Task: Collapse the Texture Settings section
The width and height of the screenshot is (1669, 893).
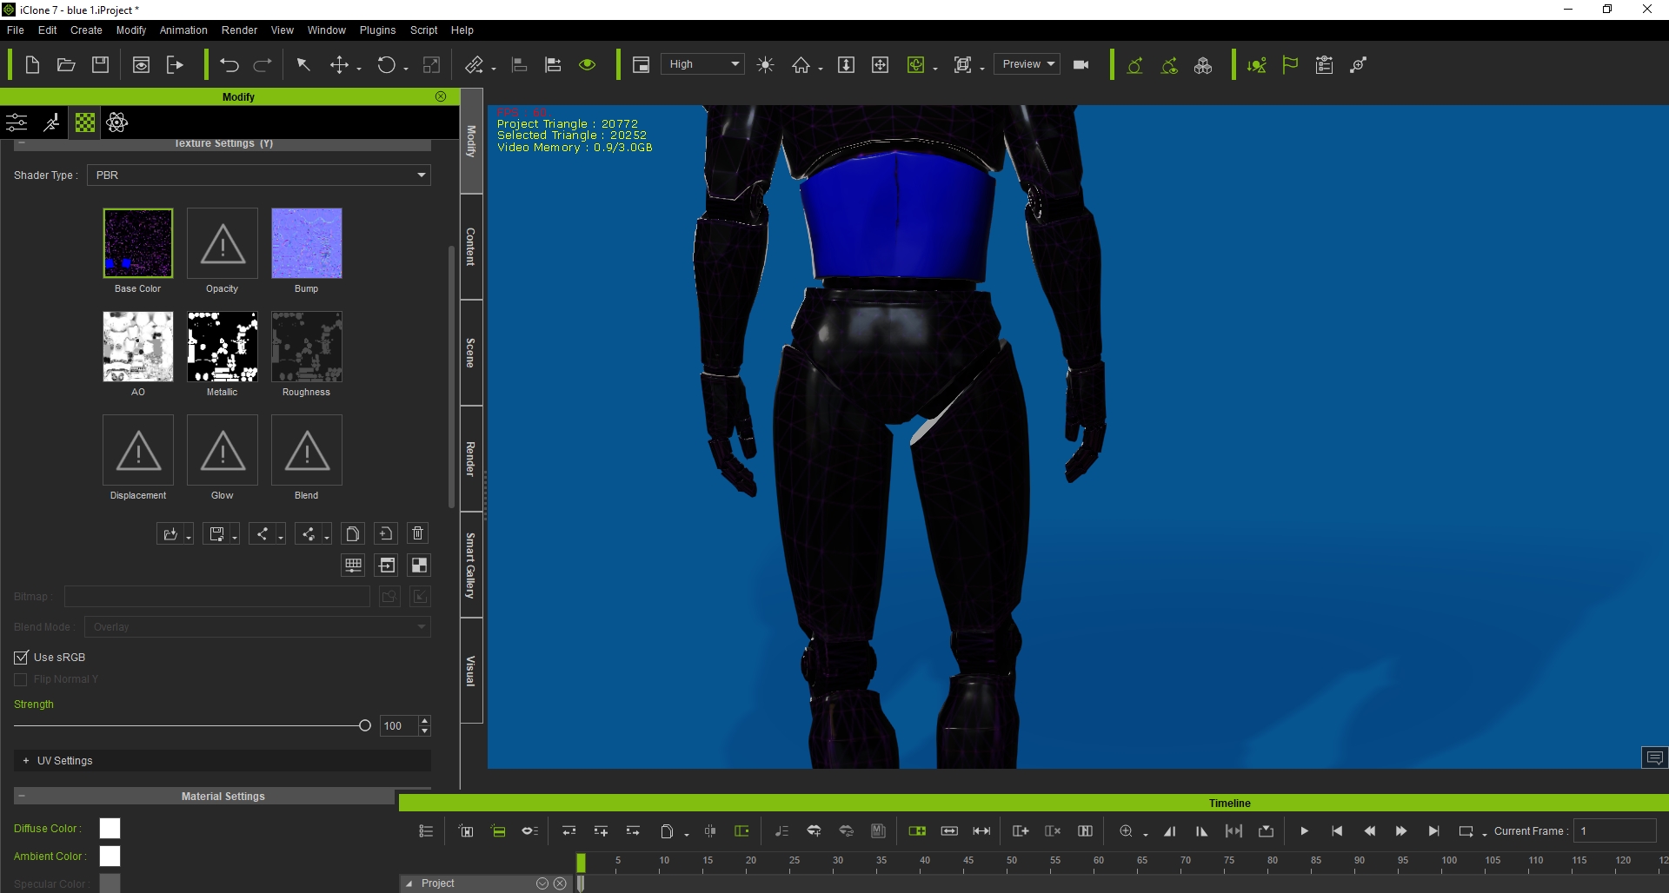Action: (22, 144)
